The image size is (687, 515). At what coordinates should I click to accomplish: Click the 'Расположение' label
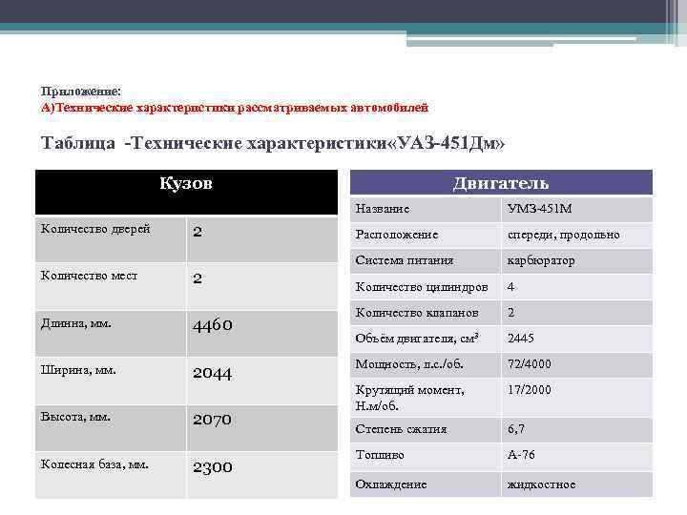click(x=397, y=235)
